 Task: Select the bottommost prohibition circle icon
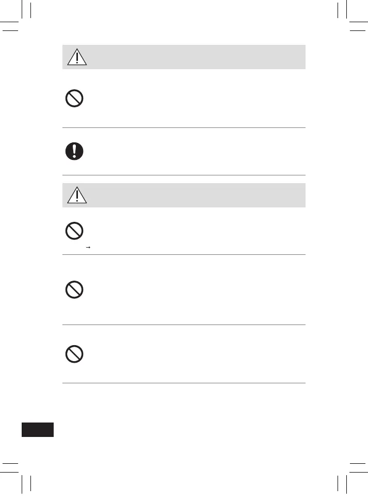click(75, 354)
